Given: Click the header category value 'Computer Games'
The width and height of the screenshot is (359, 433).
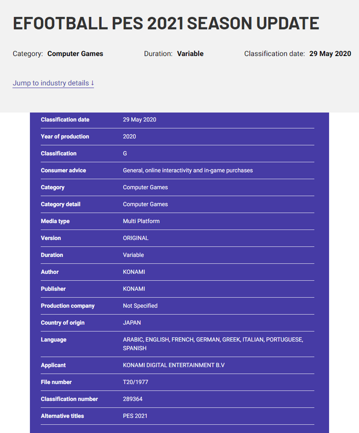Looking at the screenshot, I should (75, 54).
